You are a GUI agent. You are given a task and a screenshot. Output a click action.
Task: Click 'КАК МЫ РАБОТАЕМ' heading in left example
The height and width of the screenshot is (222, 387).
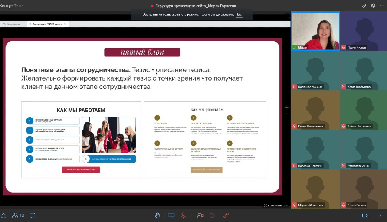(81, 110)
